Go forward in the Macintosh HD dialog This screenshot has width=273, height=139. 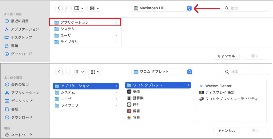[x=66, y=8]
